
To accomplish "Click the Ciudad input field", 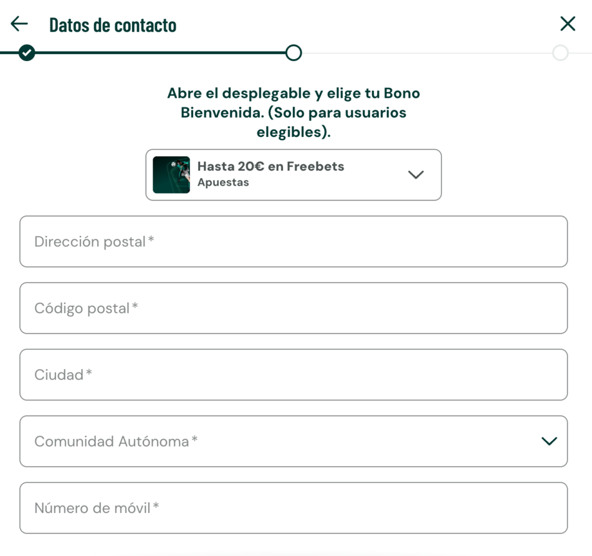I will coord(293,375).
